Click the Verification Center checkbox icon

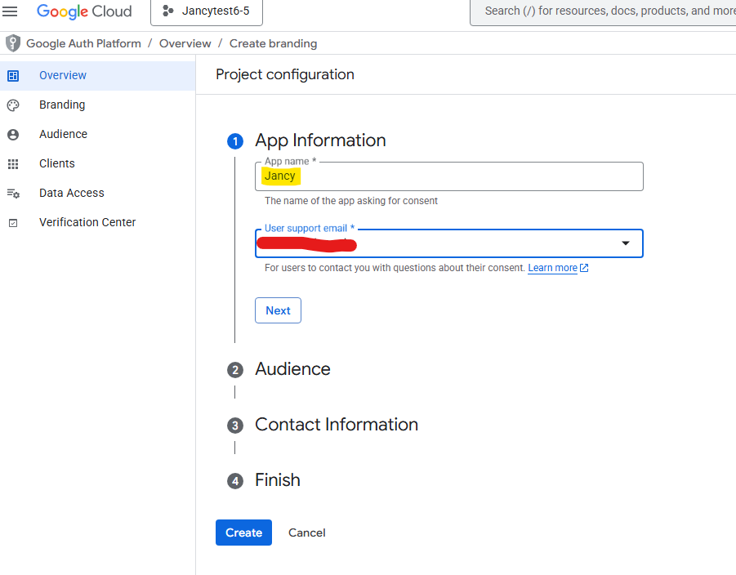[13, 223]
